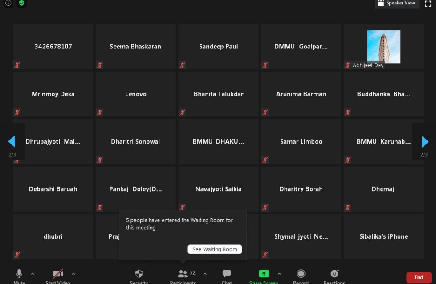Click Mrinmoy Deka's name
436x284 pixels.
pyautogui.click(x=53, y=94)
